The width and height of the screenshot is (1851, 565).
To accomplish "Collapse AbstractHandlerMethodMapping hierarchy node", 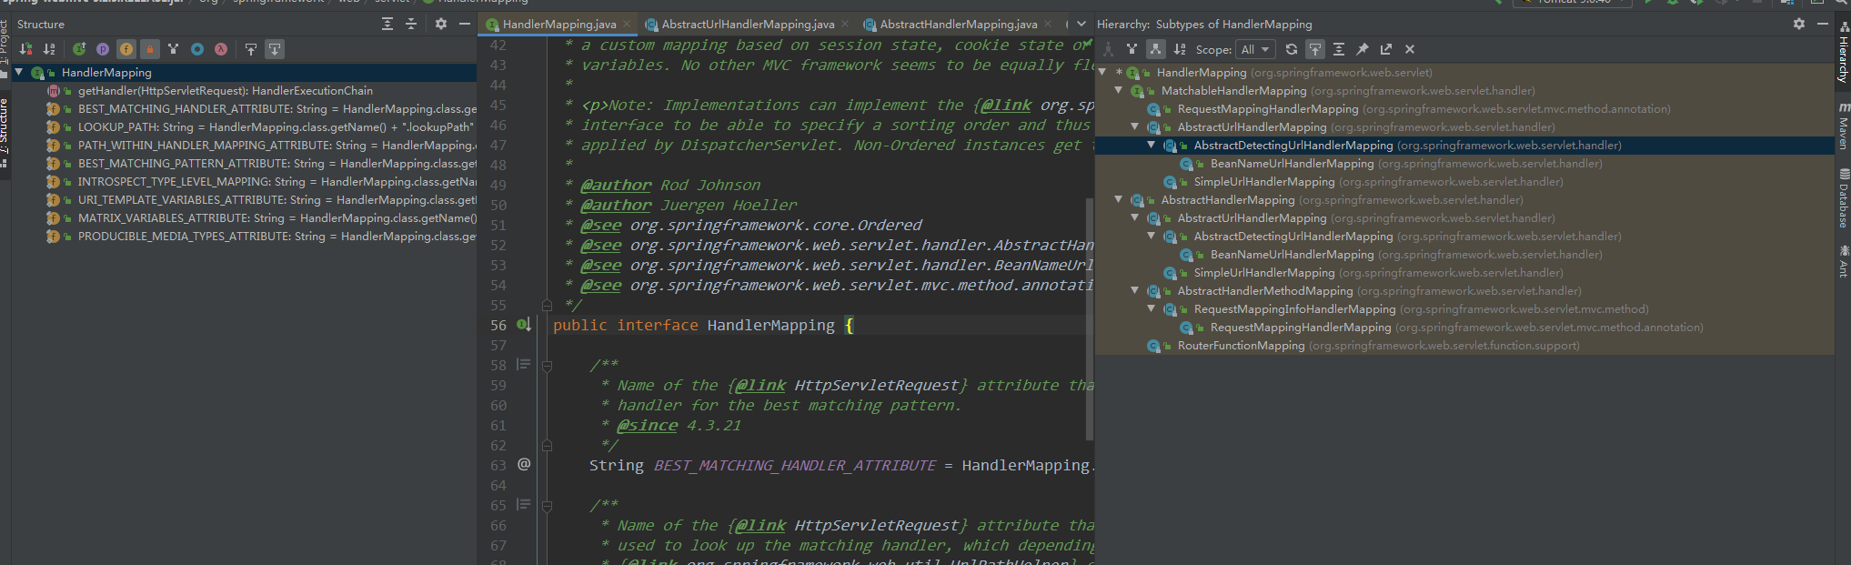I will pyautogui.click(x=1135, y=291).
